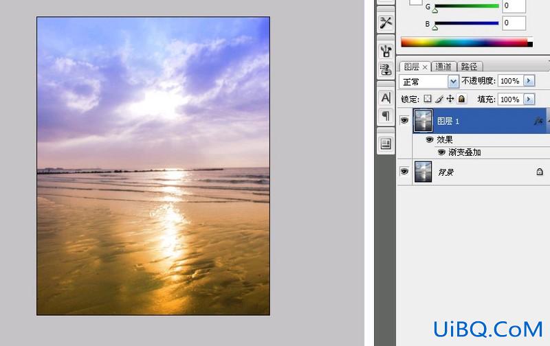Click the fx icon on 图层 1

(x=538, y=122)
